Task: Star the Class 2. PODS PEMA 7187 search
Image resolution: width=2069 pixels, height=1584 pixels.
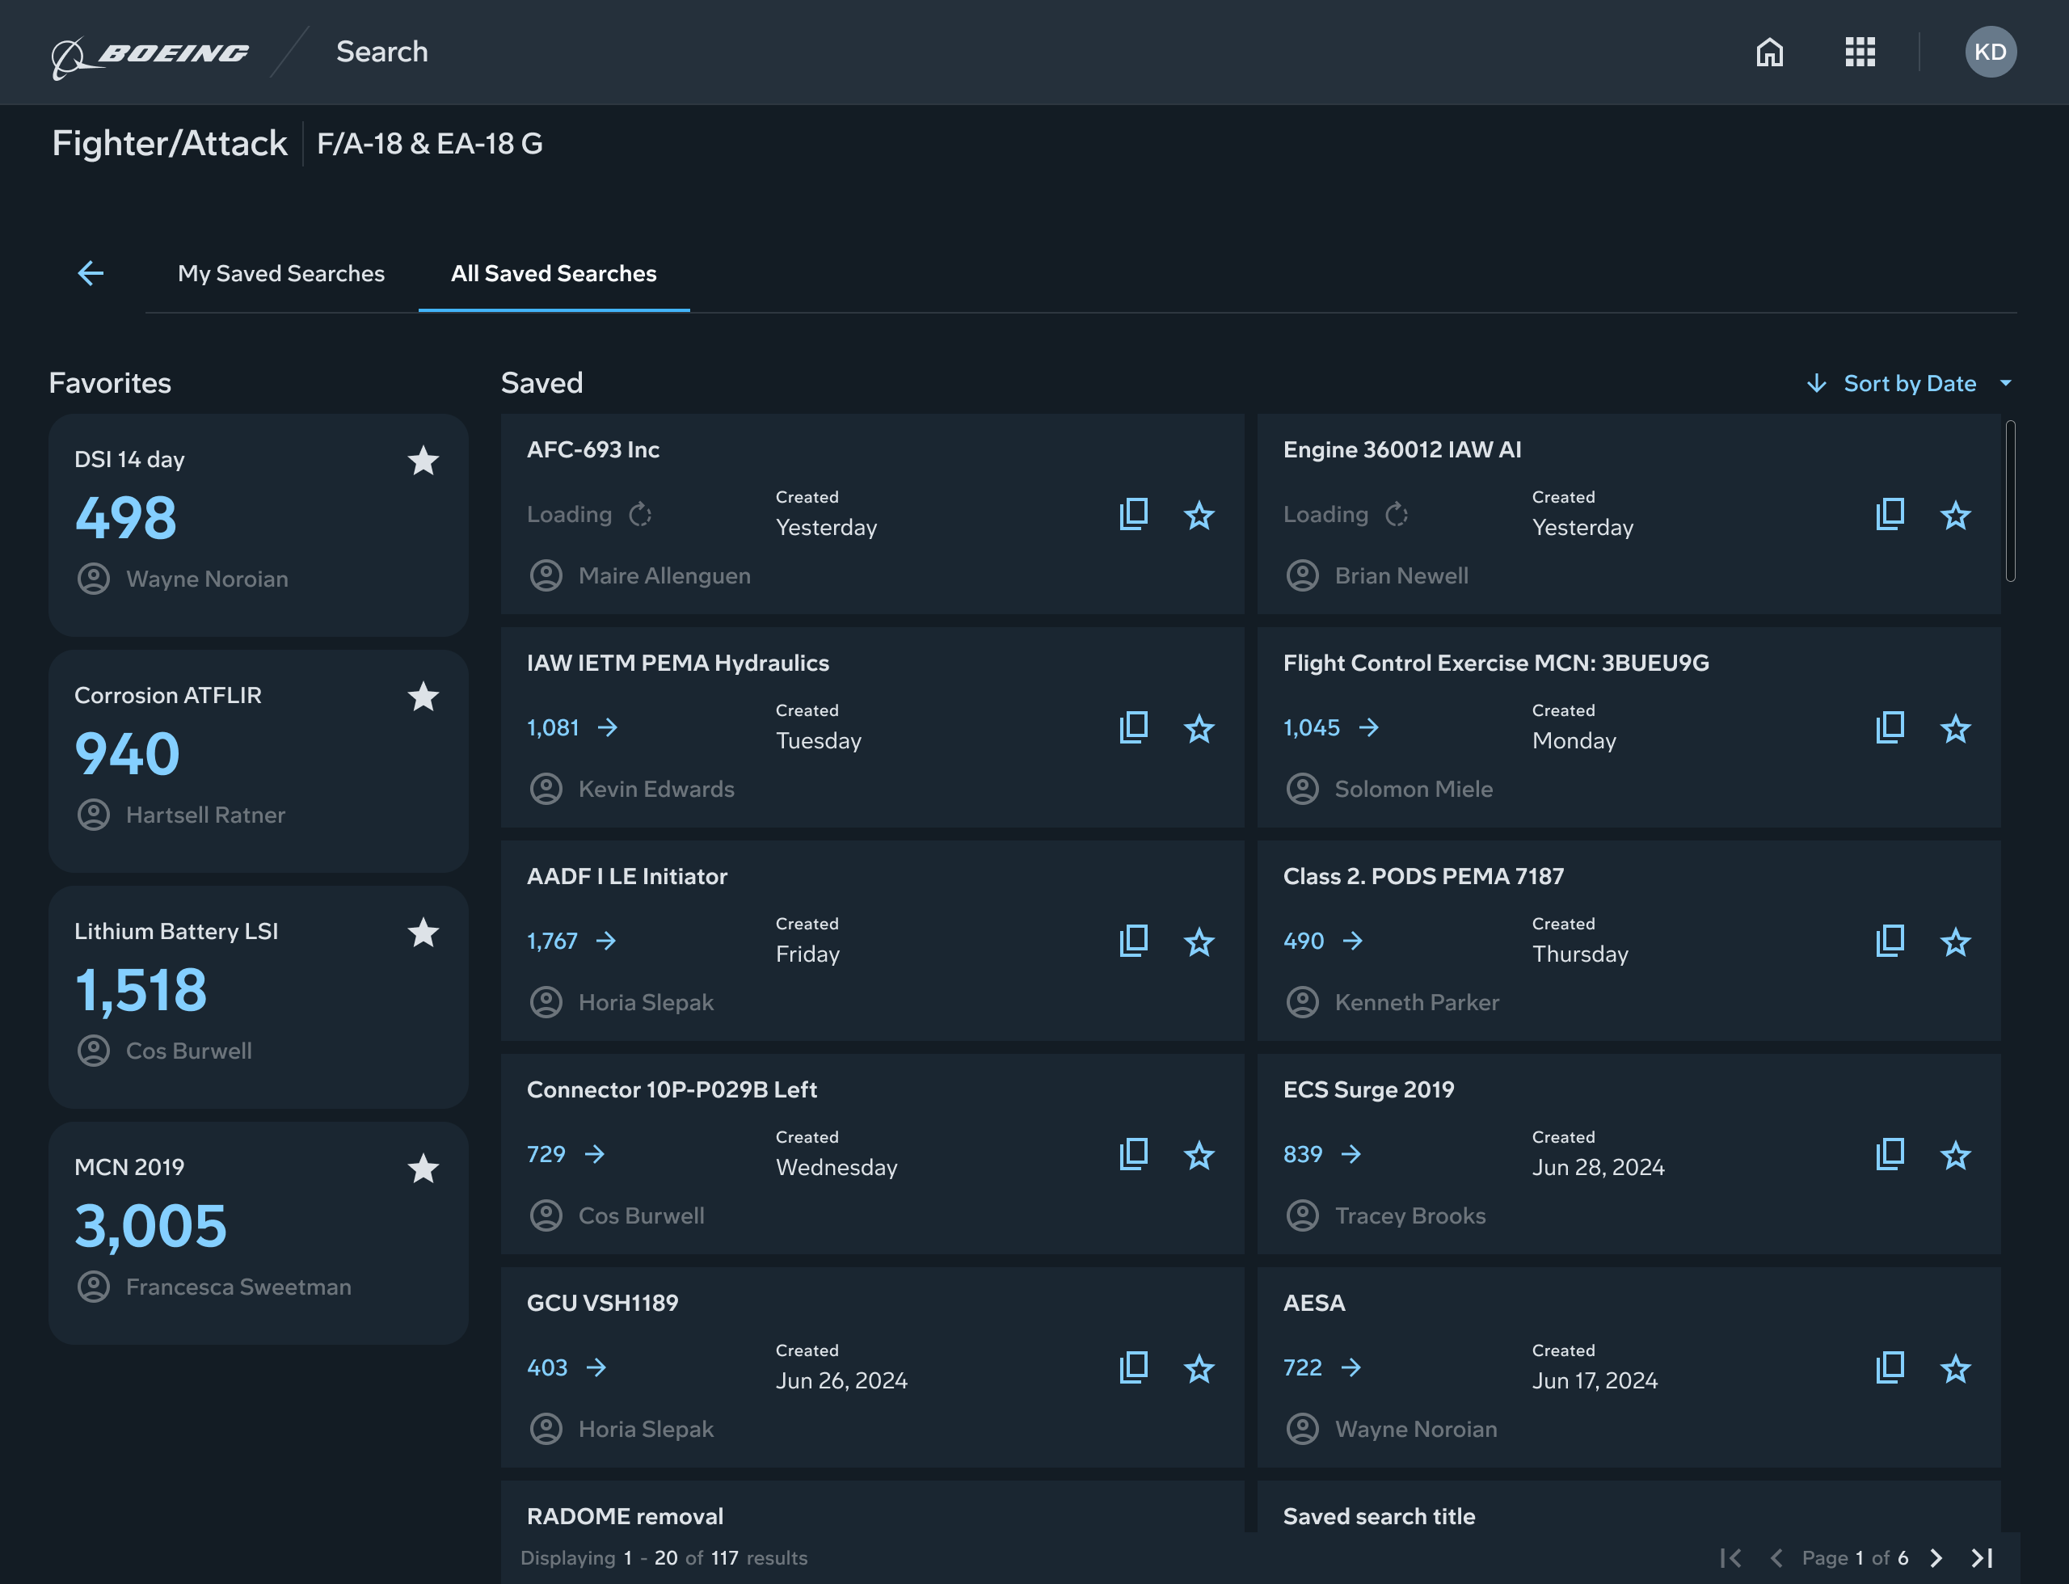Action: (1955, 941)
